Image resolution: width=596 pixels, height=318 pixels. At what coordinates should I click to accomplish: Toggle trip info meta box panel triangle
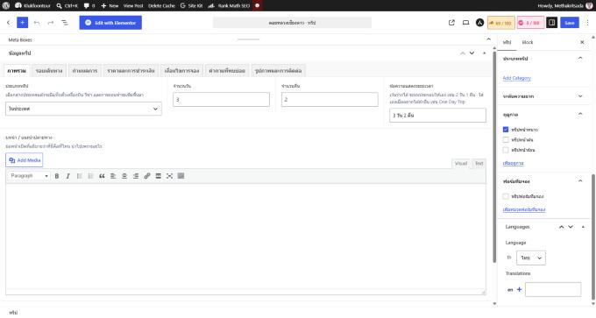pyautogui.click(x=484, y=53)
